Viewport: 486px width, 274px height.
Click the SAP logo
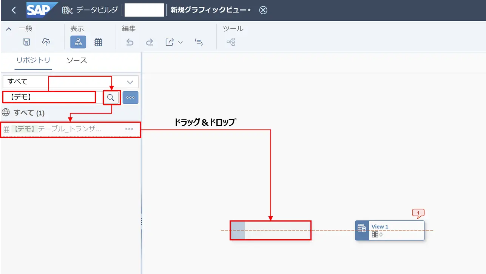42,10
